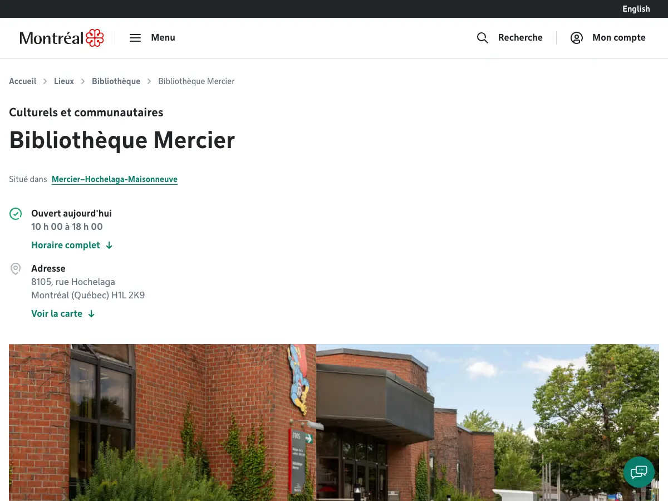Switch the site language to English

tap(636, 9)
